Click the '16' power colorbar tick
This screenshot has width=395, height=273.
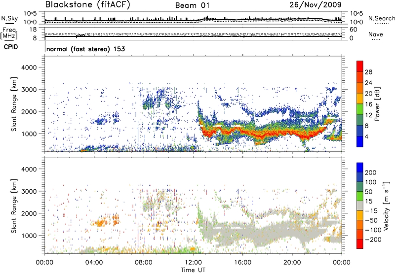pos(368,104)
